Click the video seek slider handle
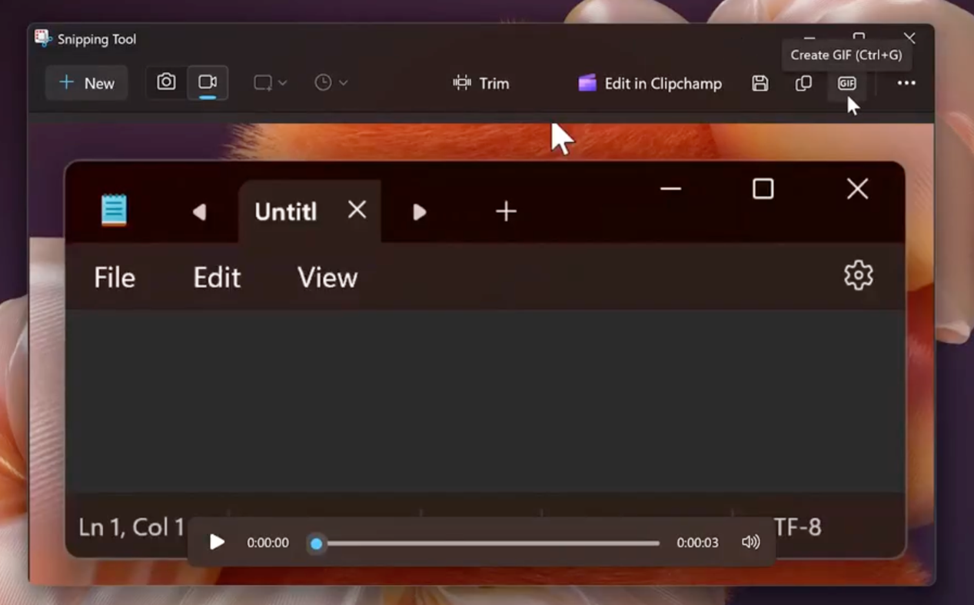The width and height of the screenshot is (974, 605). [x=316, y=544]
